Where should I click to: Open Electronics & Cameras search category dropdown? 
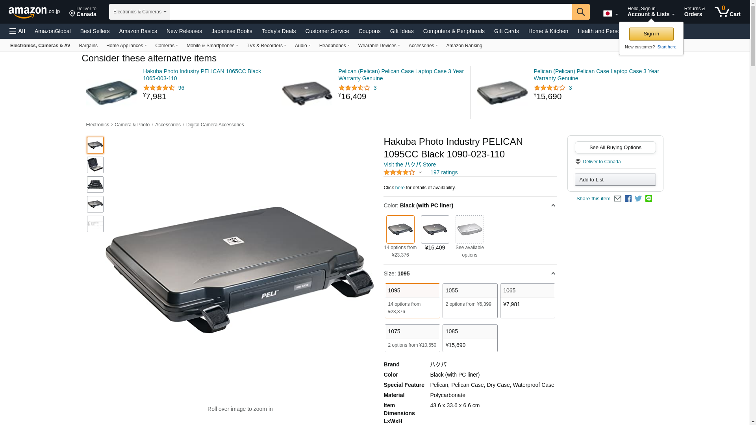coord(139,12)
